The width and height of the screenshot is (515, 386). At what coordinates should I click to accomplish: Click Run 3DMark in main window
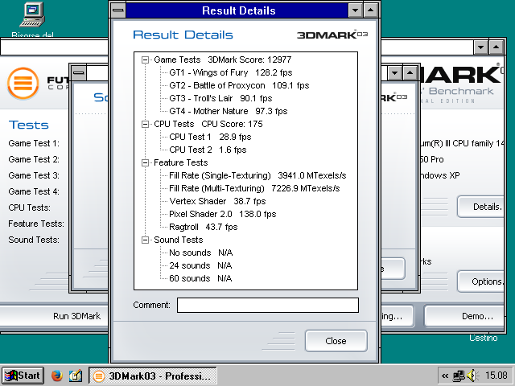(x=77, y=316)
